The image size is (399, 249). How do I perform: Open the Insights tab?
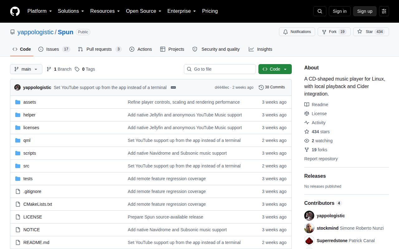pos(260,49)
